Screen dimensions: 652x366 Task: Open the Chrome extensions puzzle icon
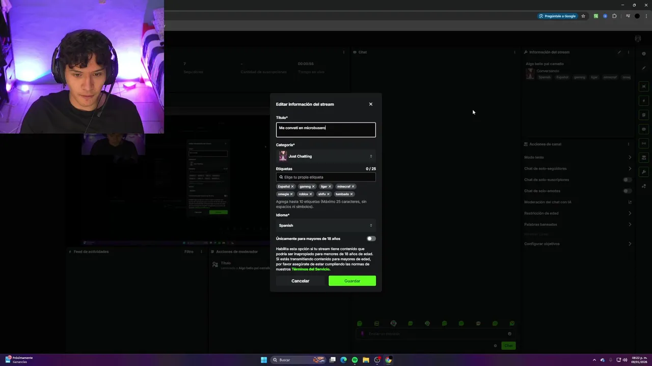[614, 16]
